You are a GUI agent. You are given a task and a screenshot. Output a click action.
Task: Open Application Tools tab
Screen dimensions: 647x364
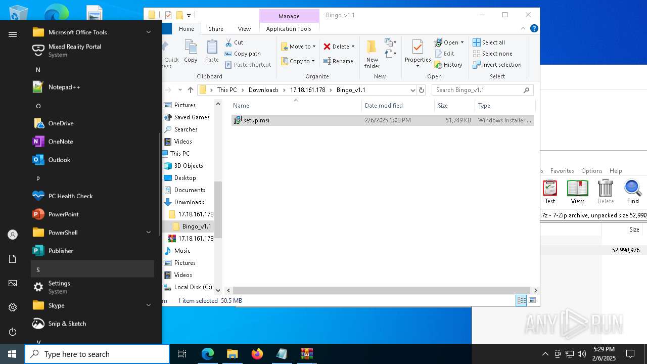point(289,29)
